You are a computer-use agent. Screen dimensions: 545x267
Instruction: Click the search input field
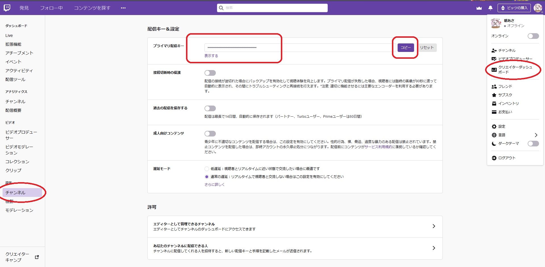(272, 8)
